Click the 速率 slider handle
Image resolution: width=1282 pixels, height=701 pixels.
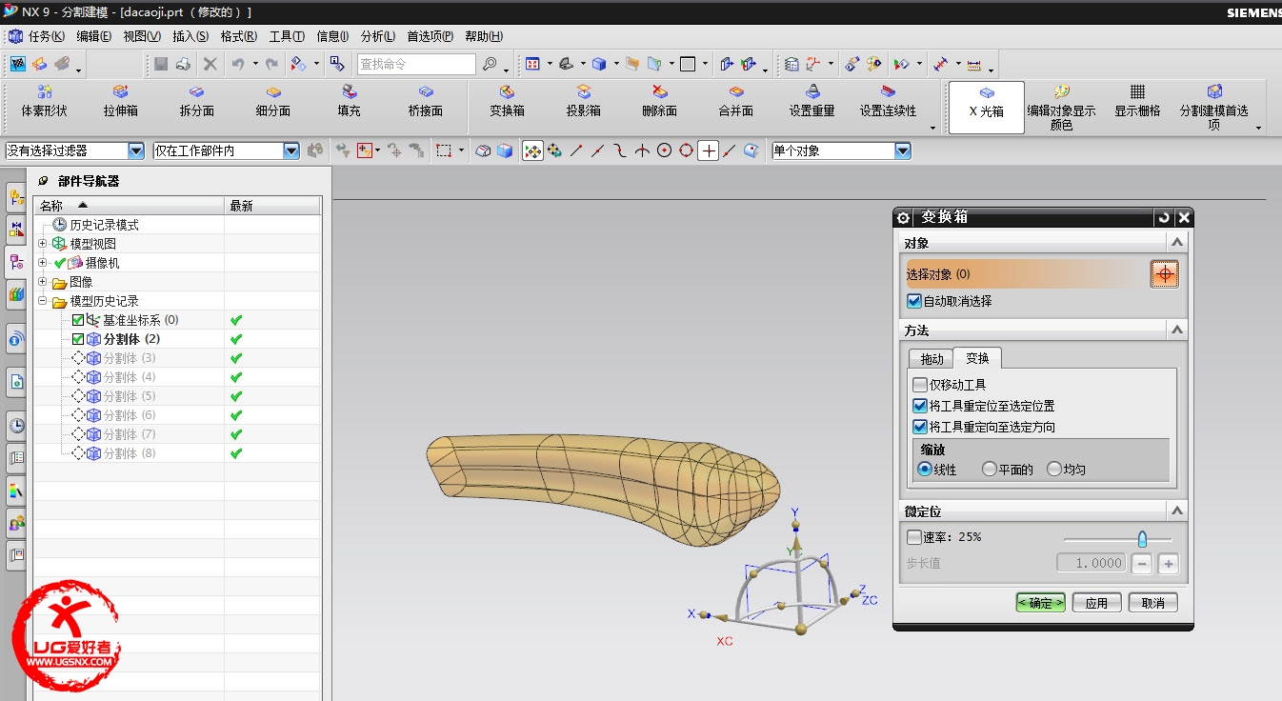pyautogui.click(x=1142, y=538)
